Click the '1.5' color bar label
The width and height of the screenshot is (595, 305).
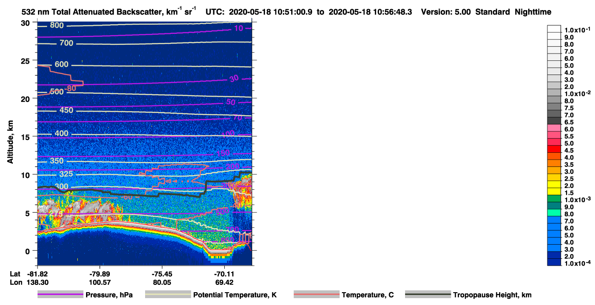(568, 193)
